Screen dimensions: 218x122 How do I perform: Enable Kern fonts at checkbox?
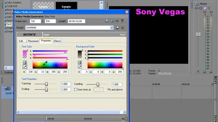(x=76, y=89)
